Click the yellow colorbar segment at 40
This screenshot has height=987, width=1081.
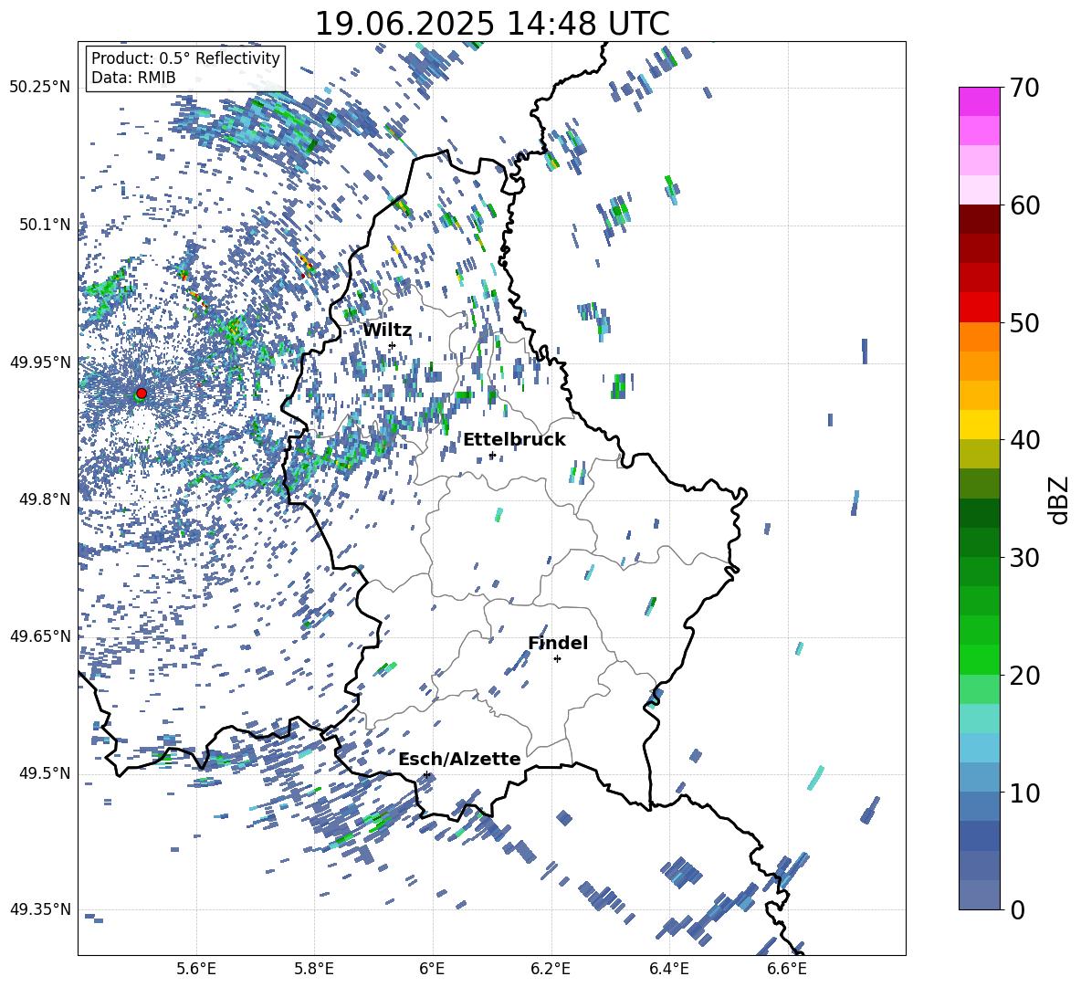(x=980, y=425)
